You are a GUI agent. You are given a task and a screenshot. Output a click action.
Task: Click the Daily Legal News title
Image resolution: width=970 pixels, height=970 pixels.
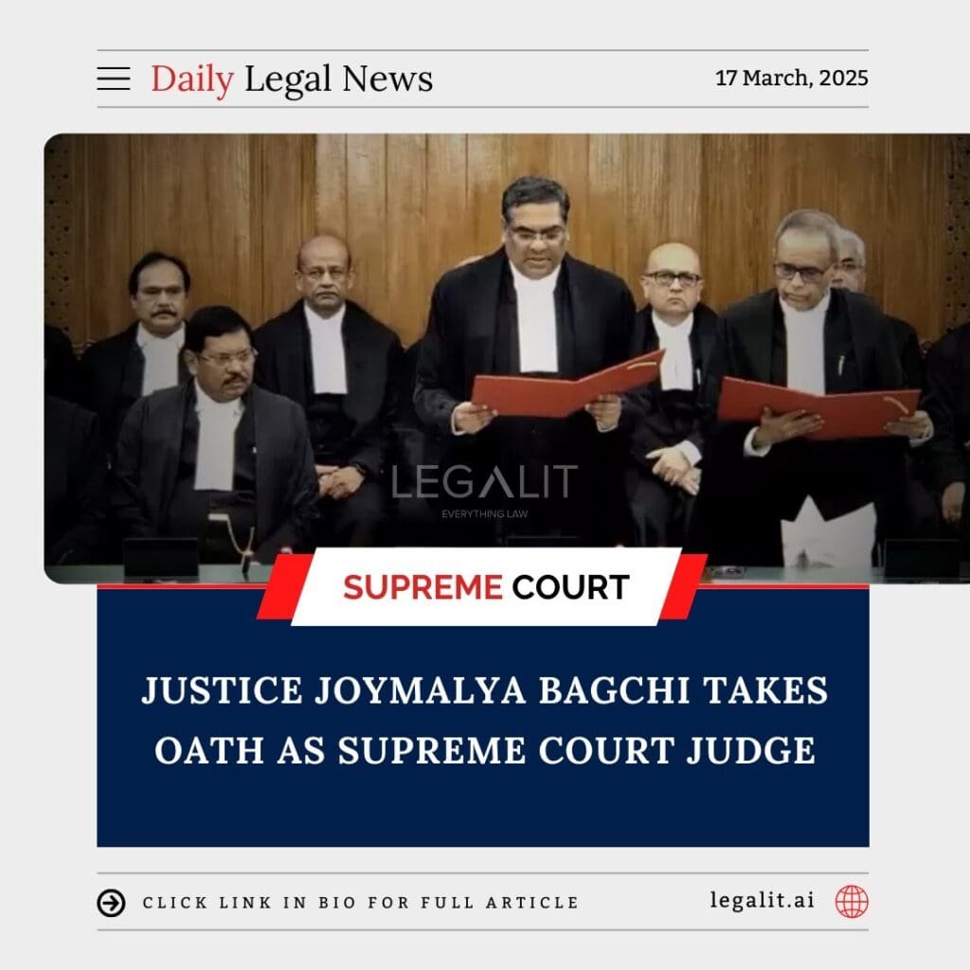pyautogui.click(x=292, y=80)
